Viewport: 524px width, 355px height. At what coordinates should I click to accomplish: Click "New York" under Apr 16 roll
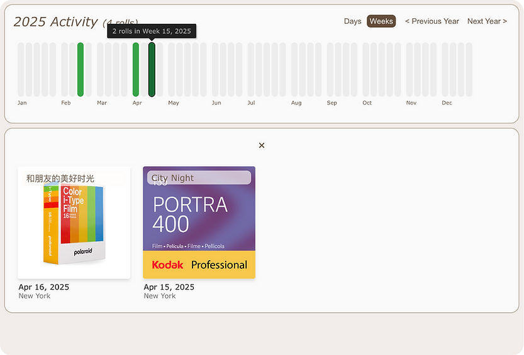[35, 296]
